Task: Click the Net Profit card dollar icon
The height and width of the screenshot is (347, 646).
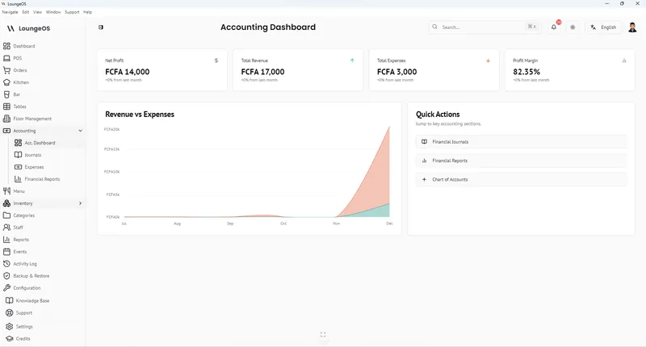Action: coord(216,61)
